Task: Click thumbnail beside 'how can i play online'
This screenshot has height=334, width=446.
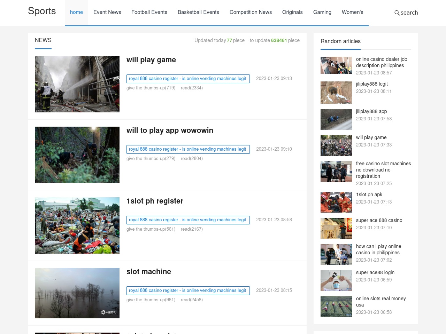Action: 336,254
